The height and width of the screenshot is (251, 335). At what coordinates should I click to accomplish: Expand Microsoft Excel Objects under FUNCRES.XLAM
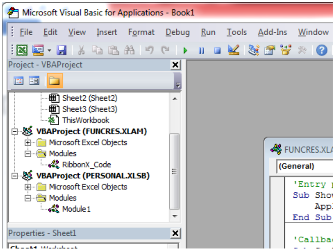point(28,142)
